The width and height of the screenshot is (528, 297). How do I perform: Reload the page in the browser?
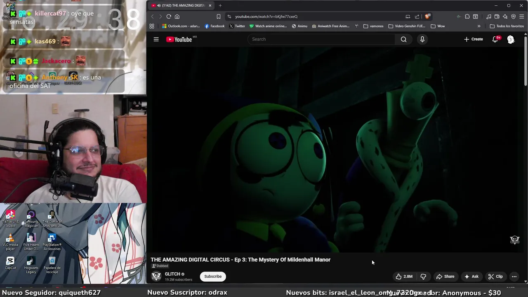[169, 16]
